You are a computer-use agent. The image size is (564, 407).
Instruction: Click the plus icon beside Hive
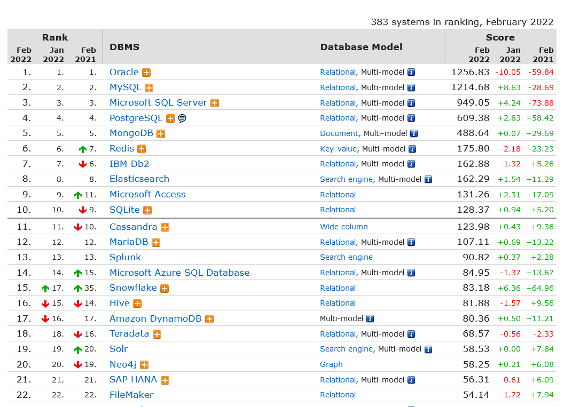point(137,304)
